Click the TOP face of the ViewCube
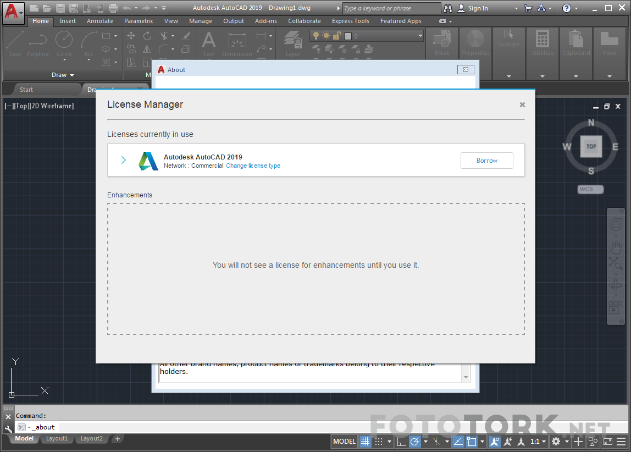The width and height of the screenshot is (631, 452). click(x=591, y=146)
